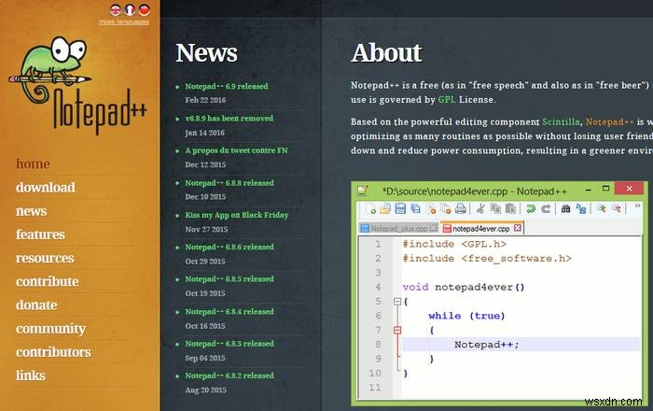653x411 pixels.
Task: Click the Print toolbar icon
Action: [x=460, y=208]
